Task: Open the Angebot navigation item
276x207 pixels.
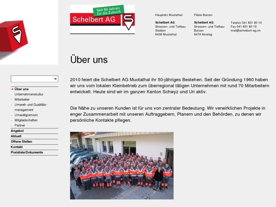Action: [17, 131]
